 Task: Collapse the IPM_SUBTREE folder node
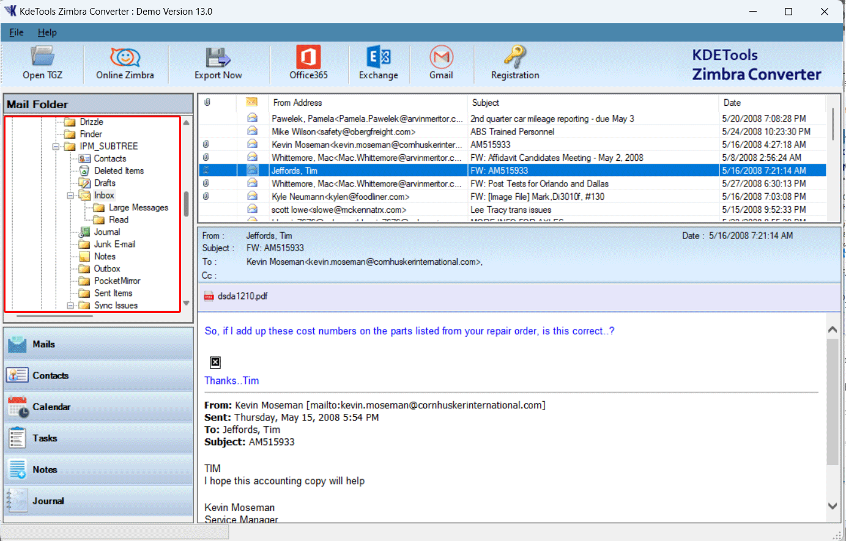tap(56, 147)
